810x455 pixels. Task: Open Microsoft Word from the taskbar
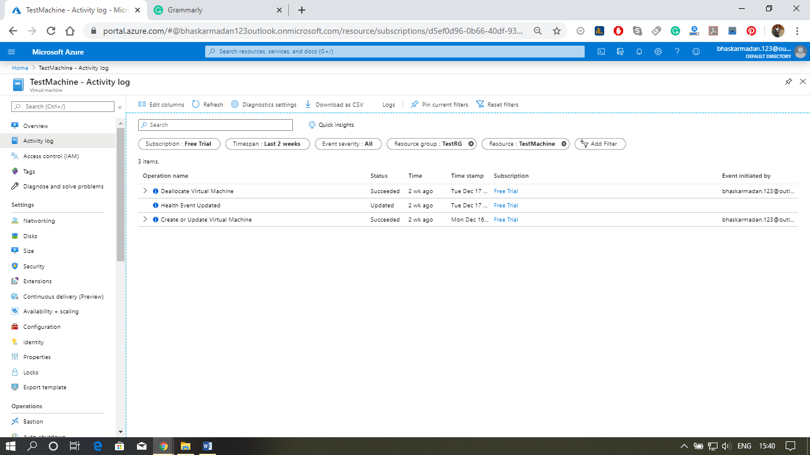coord(207,446)
